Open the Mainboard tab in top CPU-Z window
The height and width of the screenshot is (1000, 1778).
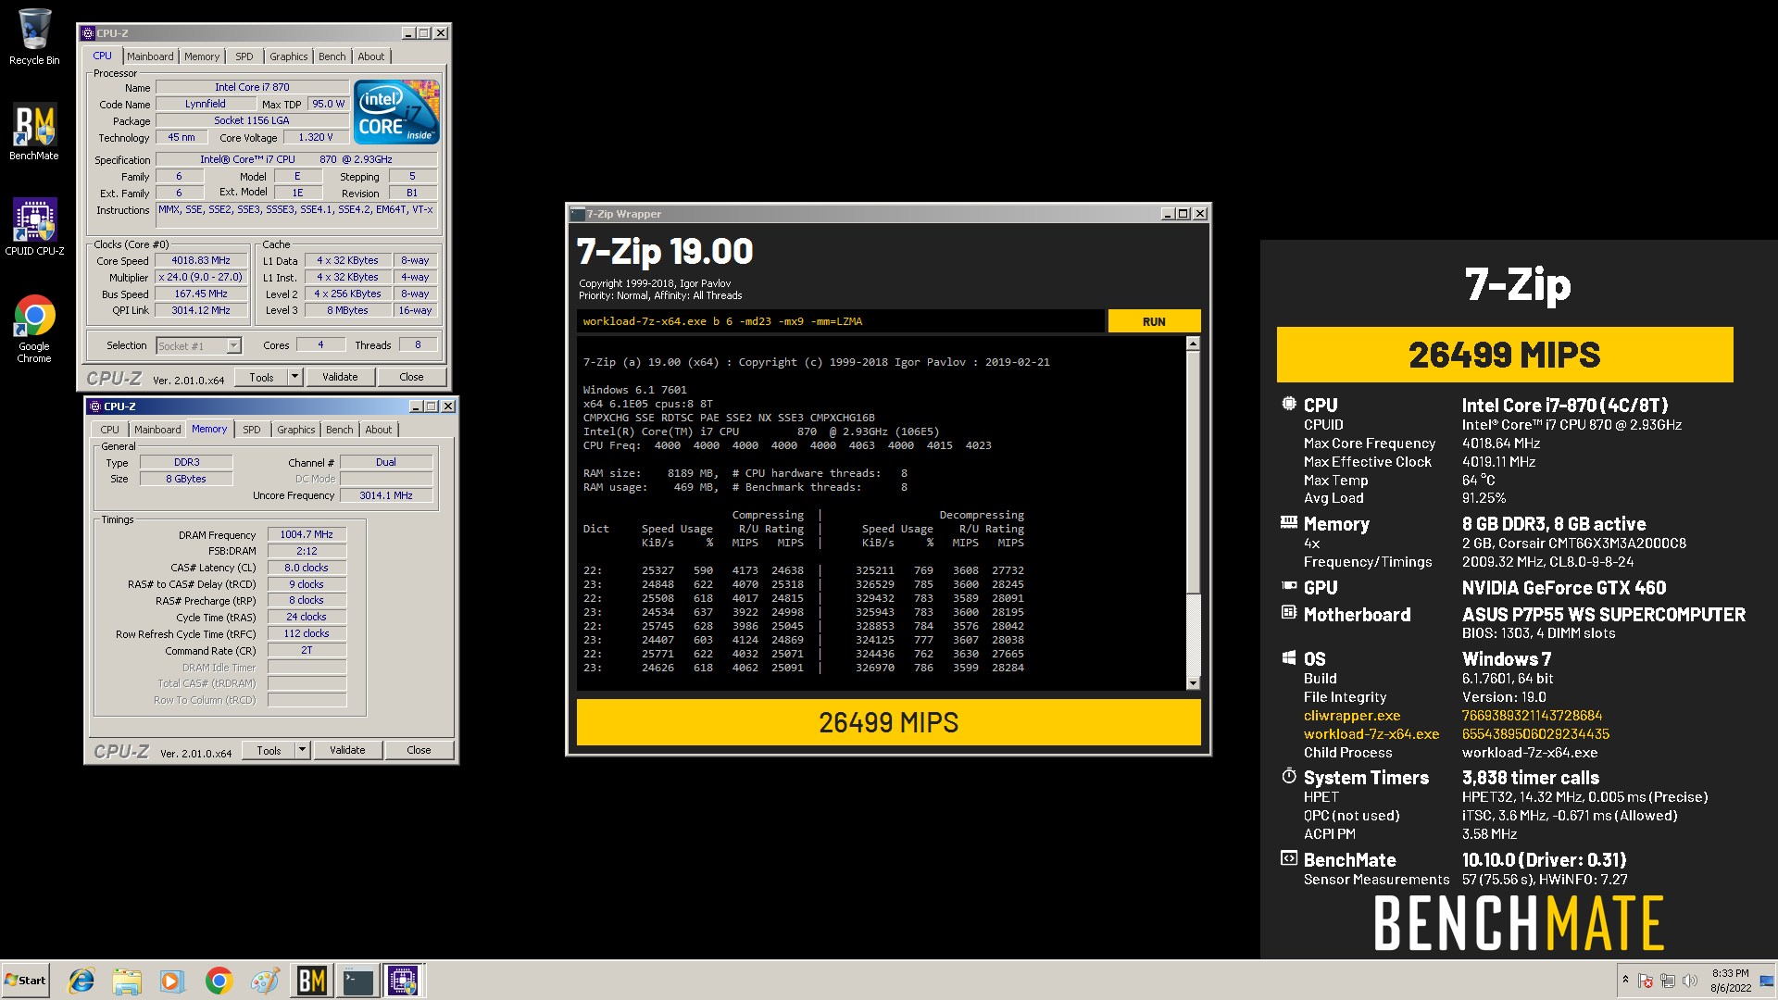(x=150, y=56)
